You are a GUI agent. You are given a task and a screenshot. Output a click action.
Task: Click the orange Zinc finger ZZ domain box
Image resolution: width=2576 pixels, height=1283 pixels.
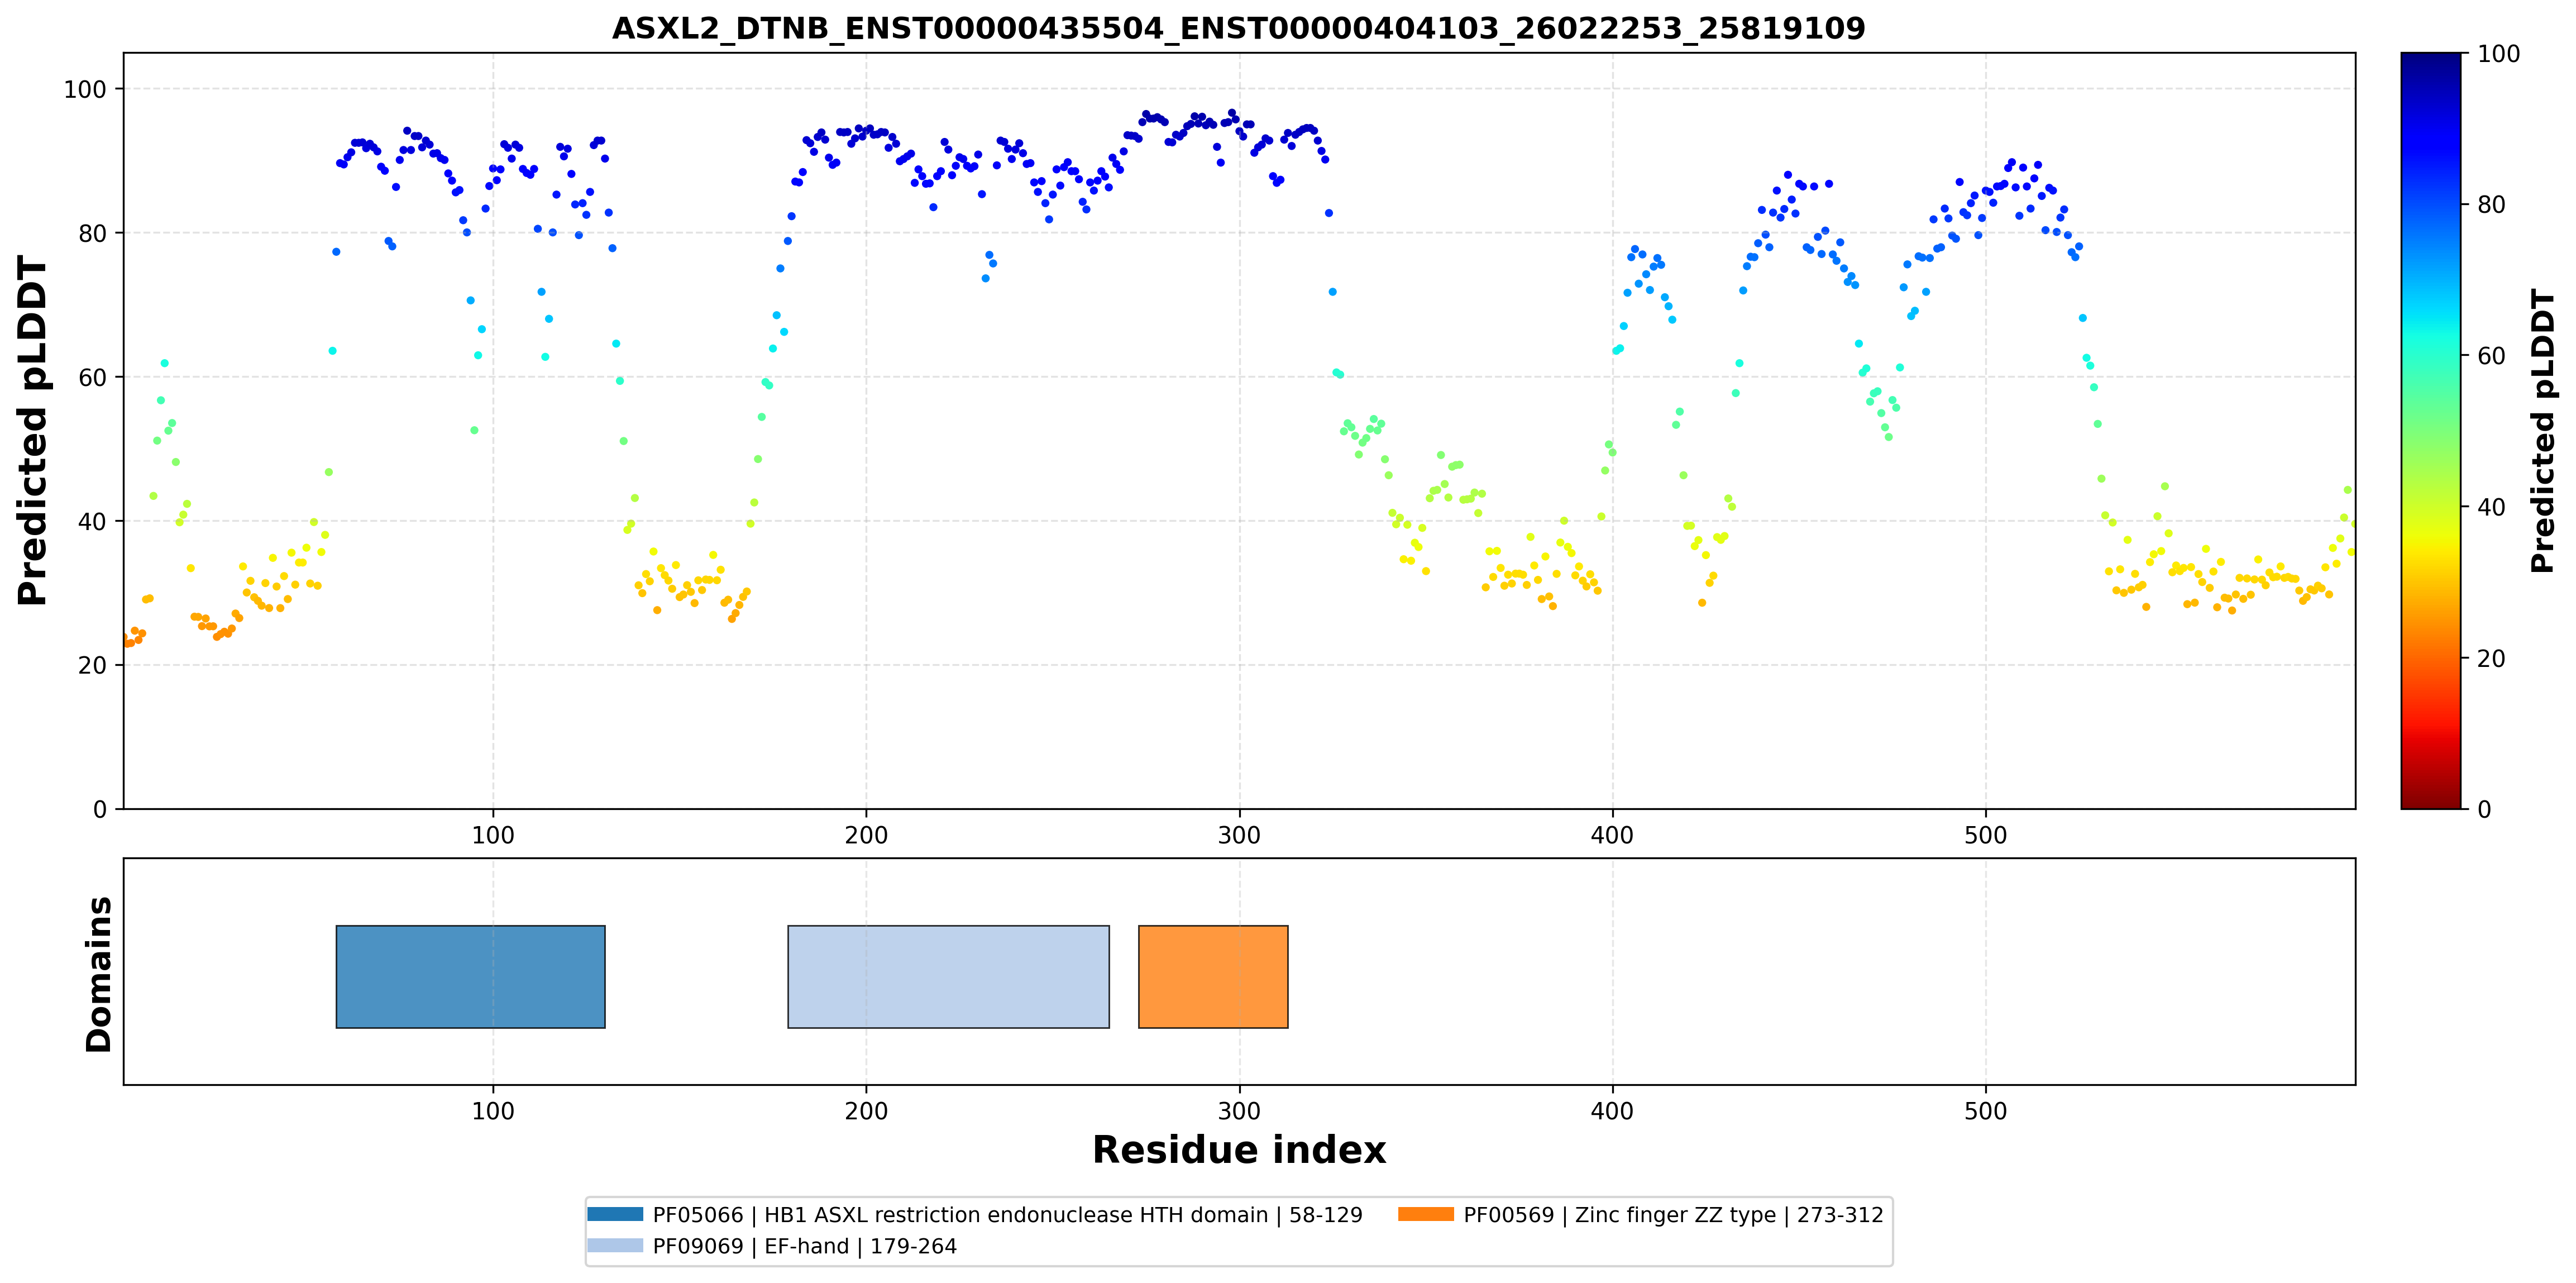[x=1213, y=977]
